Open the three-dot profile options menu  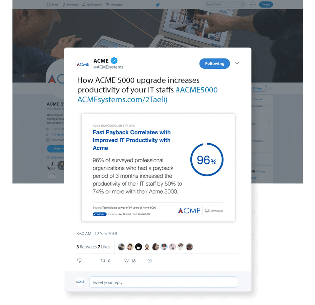270,88
